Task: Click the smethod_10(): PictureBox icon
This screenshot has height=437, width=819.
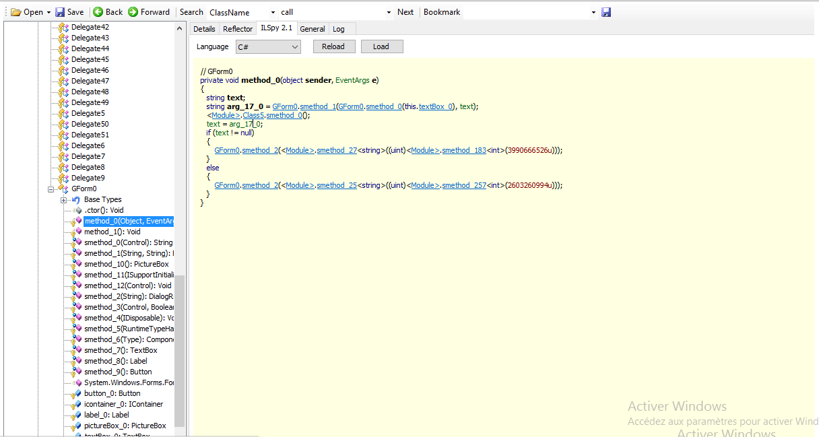Action: [76, 264]
